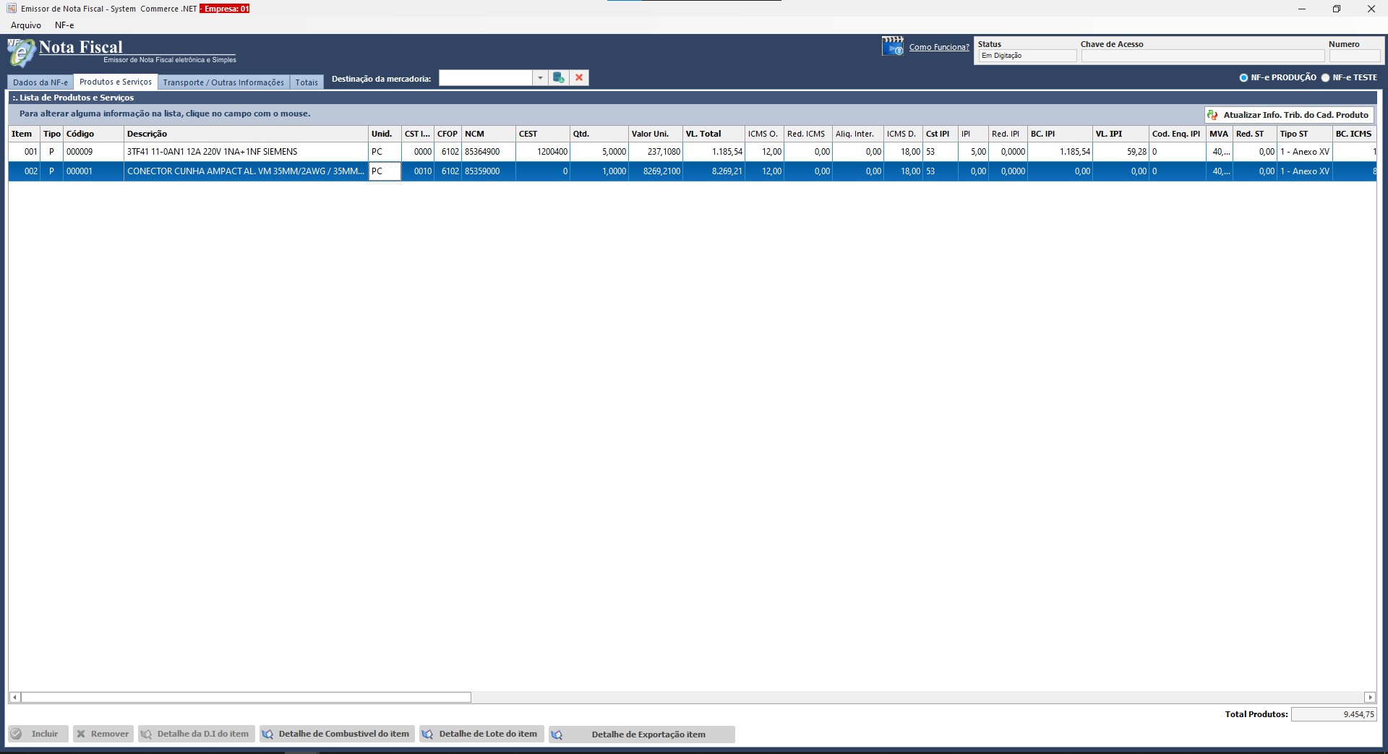Select the 3TF41 SIEMENS product row description
The image size is (1388, 754).
(x=212, y=152)
